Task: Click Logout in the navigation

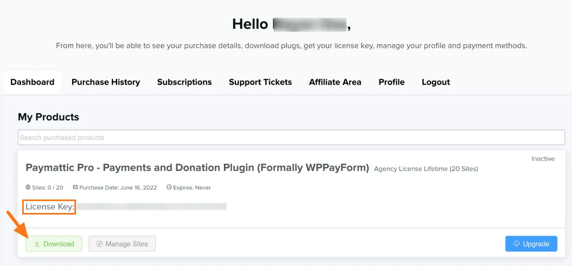Action: click(x=436, y=82)
